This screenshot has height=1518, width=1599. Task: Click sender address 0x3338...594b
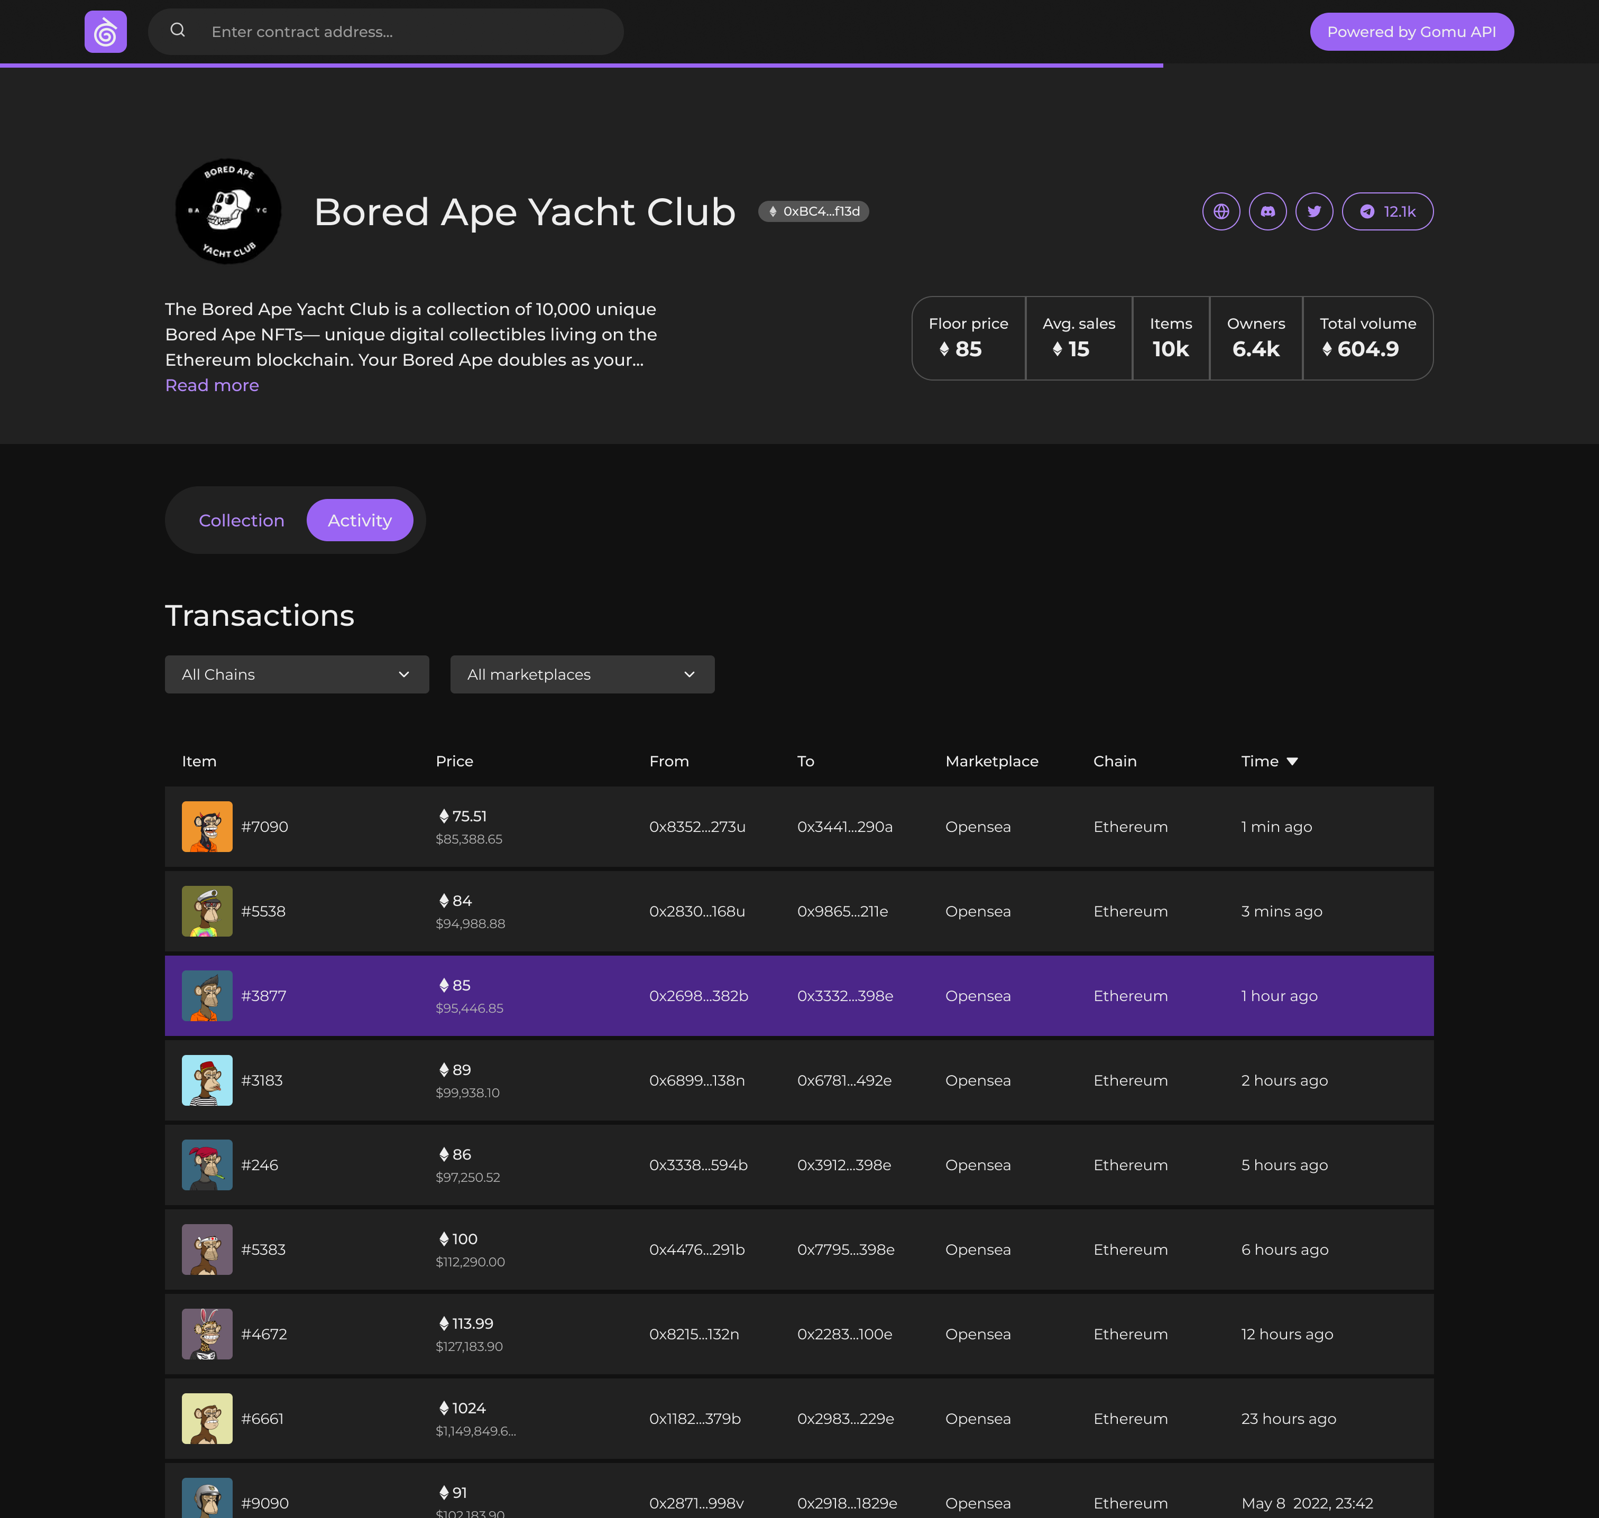(x=698, y=1165)
